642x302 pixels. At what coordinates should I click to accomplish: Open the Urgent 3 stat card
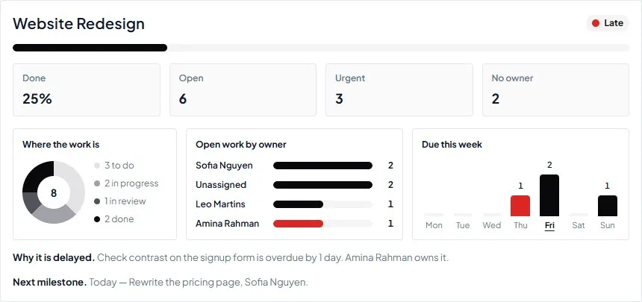pyautogui.click(x=399, y=89)
